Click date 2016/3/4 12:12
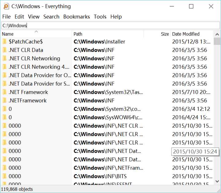221x193 pixels. pos(191,109)
